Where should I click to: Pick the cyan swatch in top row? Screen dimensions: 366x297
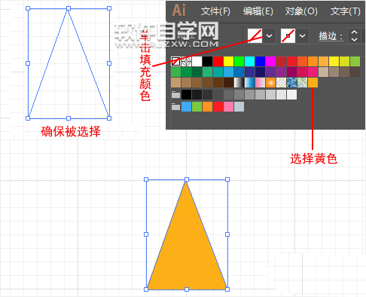[x=249, y=61]
